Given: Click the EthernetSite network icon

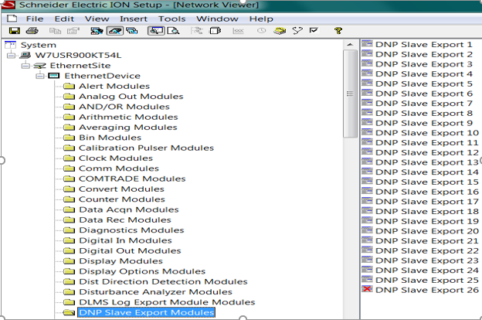Looking at the screenshot, I should coord(39,66).
